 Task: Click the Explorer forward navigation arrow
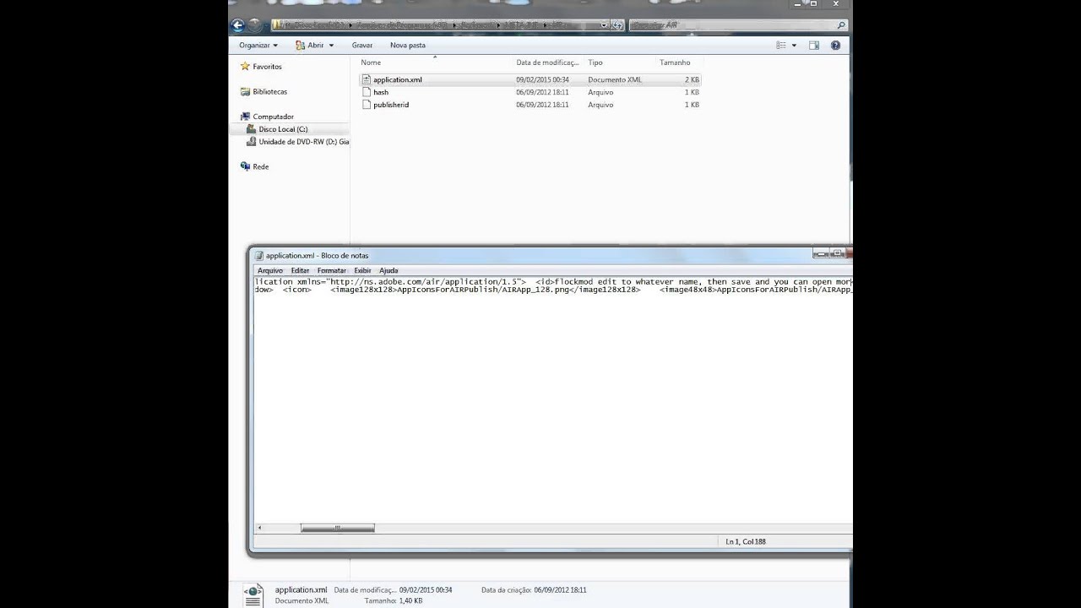[254, 25]
